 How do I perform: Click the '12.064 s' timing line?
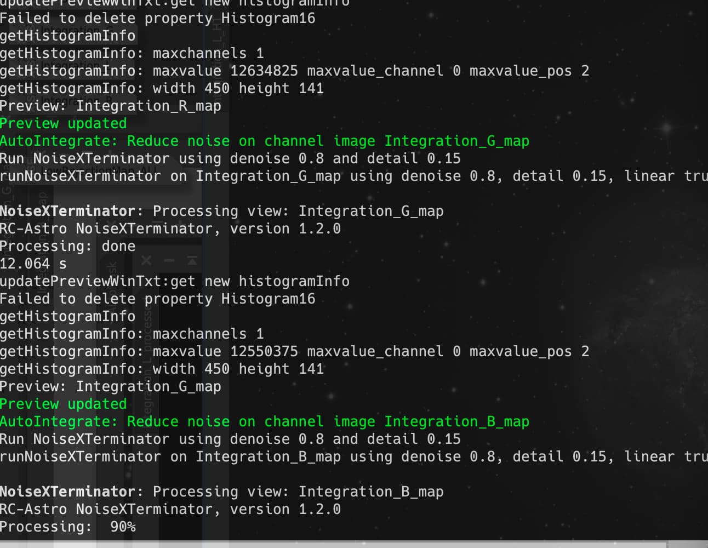33,264
